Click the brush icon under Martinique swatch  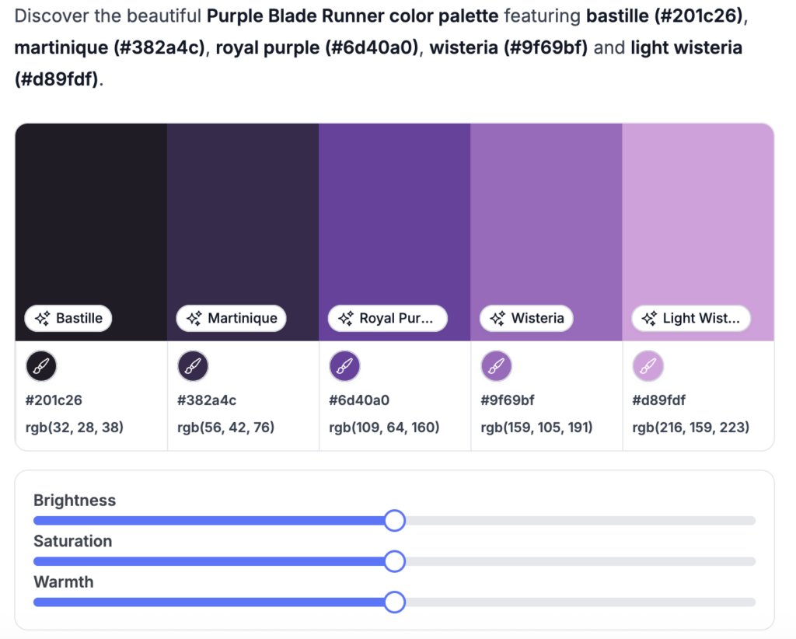point(193,366)
